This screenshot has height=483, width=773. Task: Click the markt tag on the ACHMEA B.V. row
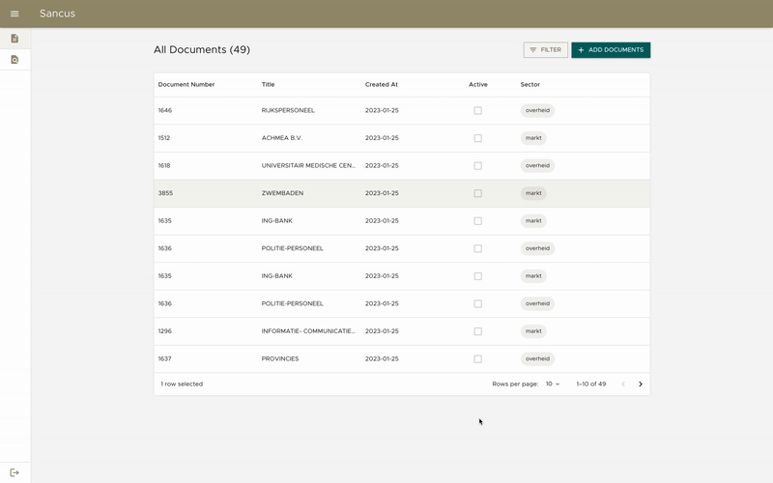click(x=533, y=138)
